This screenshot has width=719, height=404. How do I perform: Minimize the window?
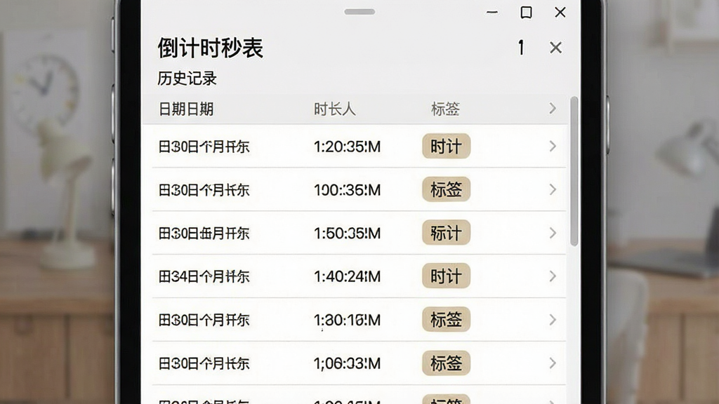(492, 13)
